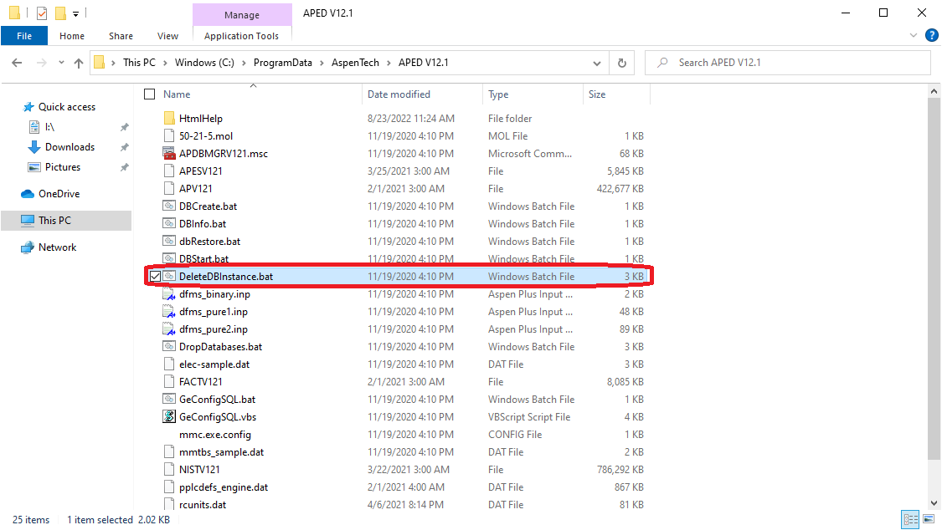The image size is (942, 530).
Task: Open the Home ribbon tab
Action: 72,36
